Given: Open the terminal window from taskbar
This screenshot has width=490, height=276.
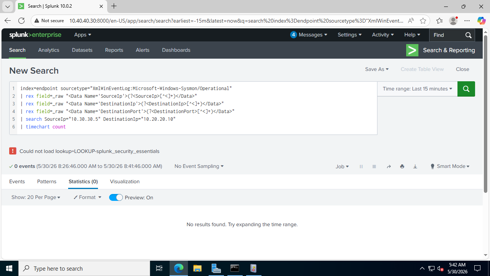Looking at the screenshot, I should pos(235,268).
